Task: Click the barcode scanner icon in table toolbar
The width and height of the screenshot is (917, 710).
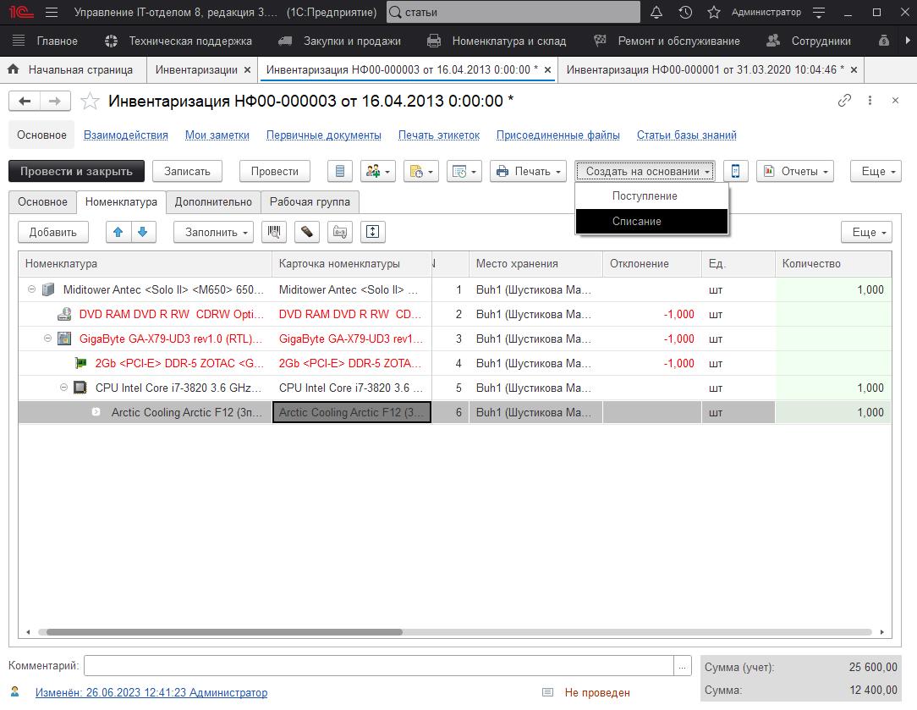Action: coord(274,232)
